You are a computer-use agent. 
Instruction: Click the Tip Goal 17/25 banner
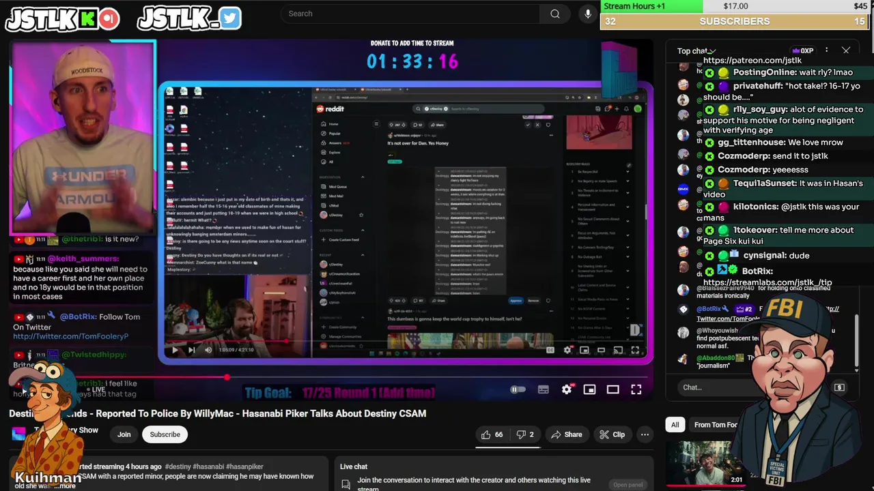click(x=339, y=393)
